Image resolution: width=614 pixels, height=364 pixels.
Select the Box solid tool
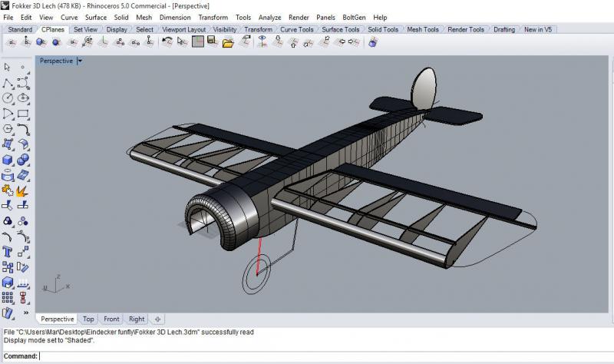pyautogui.click(x=8, y=160)
